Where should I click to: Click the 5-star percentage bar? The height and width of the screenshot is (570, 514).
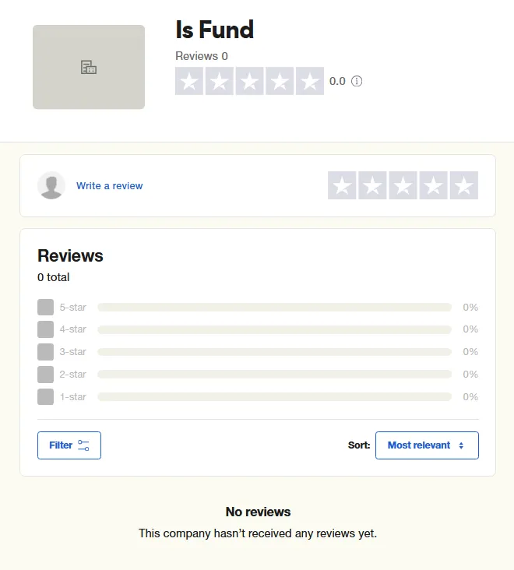[274, 308]
